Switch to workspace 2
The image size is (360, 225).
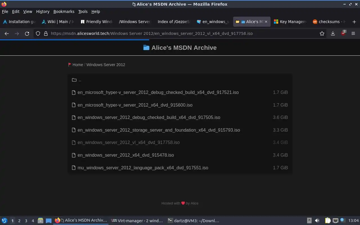click(19, 220)
